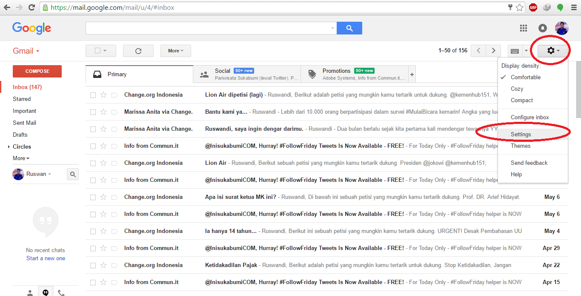This screenshot has height=296, width=581.
Task: Tick checkbox for Ia hanya 14 tahun email
Action: pos(93,231)
